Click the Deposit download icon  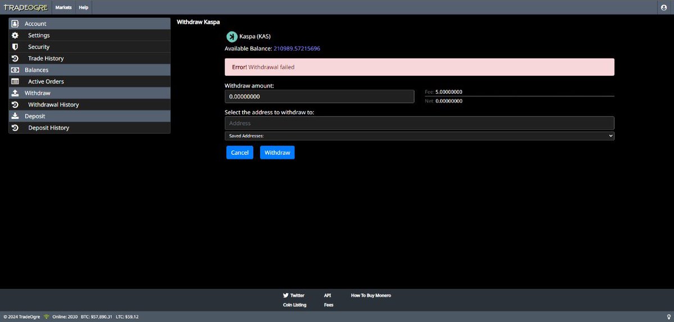[x=15, y=116]
